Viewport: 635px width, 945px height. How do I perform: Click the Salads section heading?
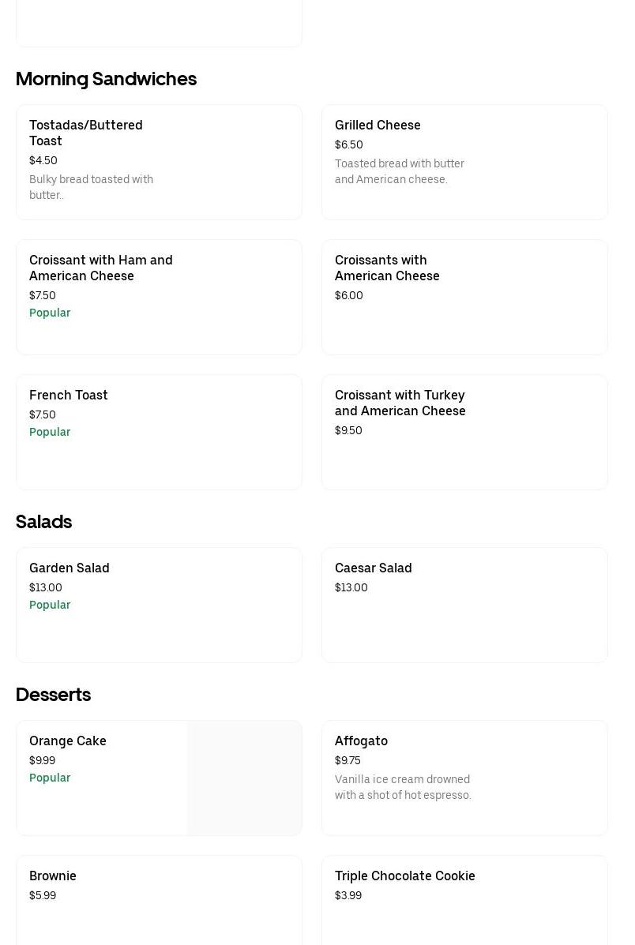[43, 522]
